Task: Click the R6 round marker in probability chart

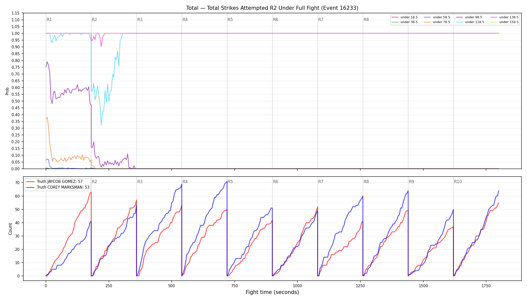Action: [x=276, y=20]
